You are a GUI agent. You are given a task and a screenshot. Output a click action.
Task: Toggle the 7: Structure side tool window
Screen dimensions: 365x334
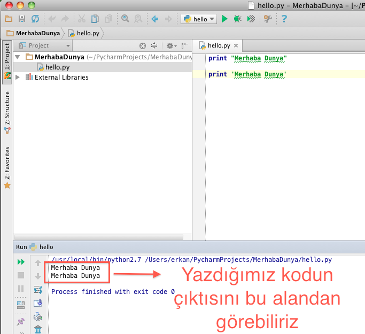tap(7, 113)
